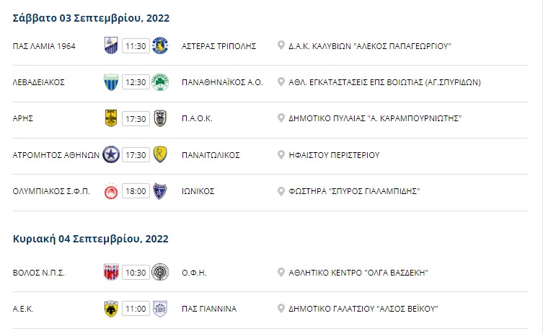Click the Olympiacos red crest
The height and width of the screenshot is (334, 543).
[111, 191]
